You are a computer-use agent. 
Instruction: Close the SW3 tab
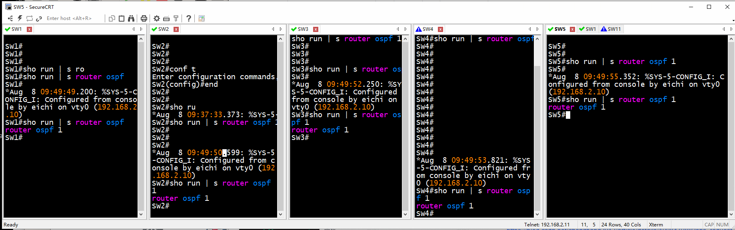[x=316, y=29]
